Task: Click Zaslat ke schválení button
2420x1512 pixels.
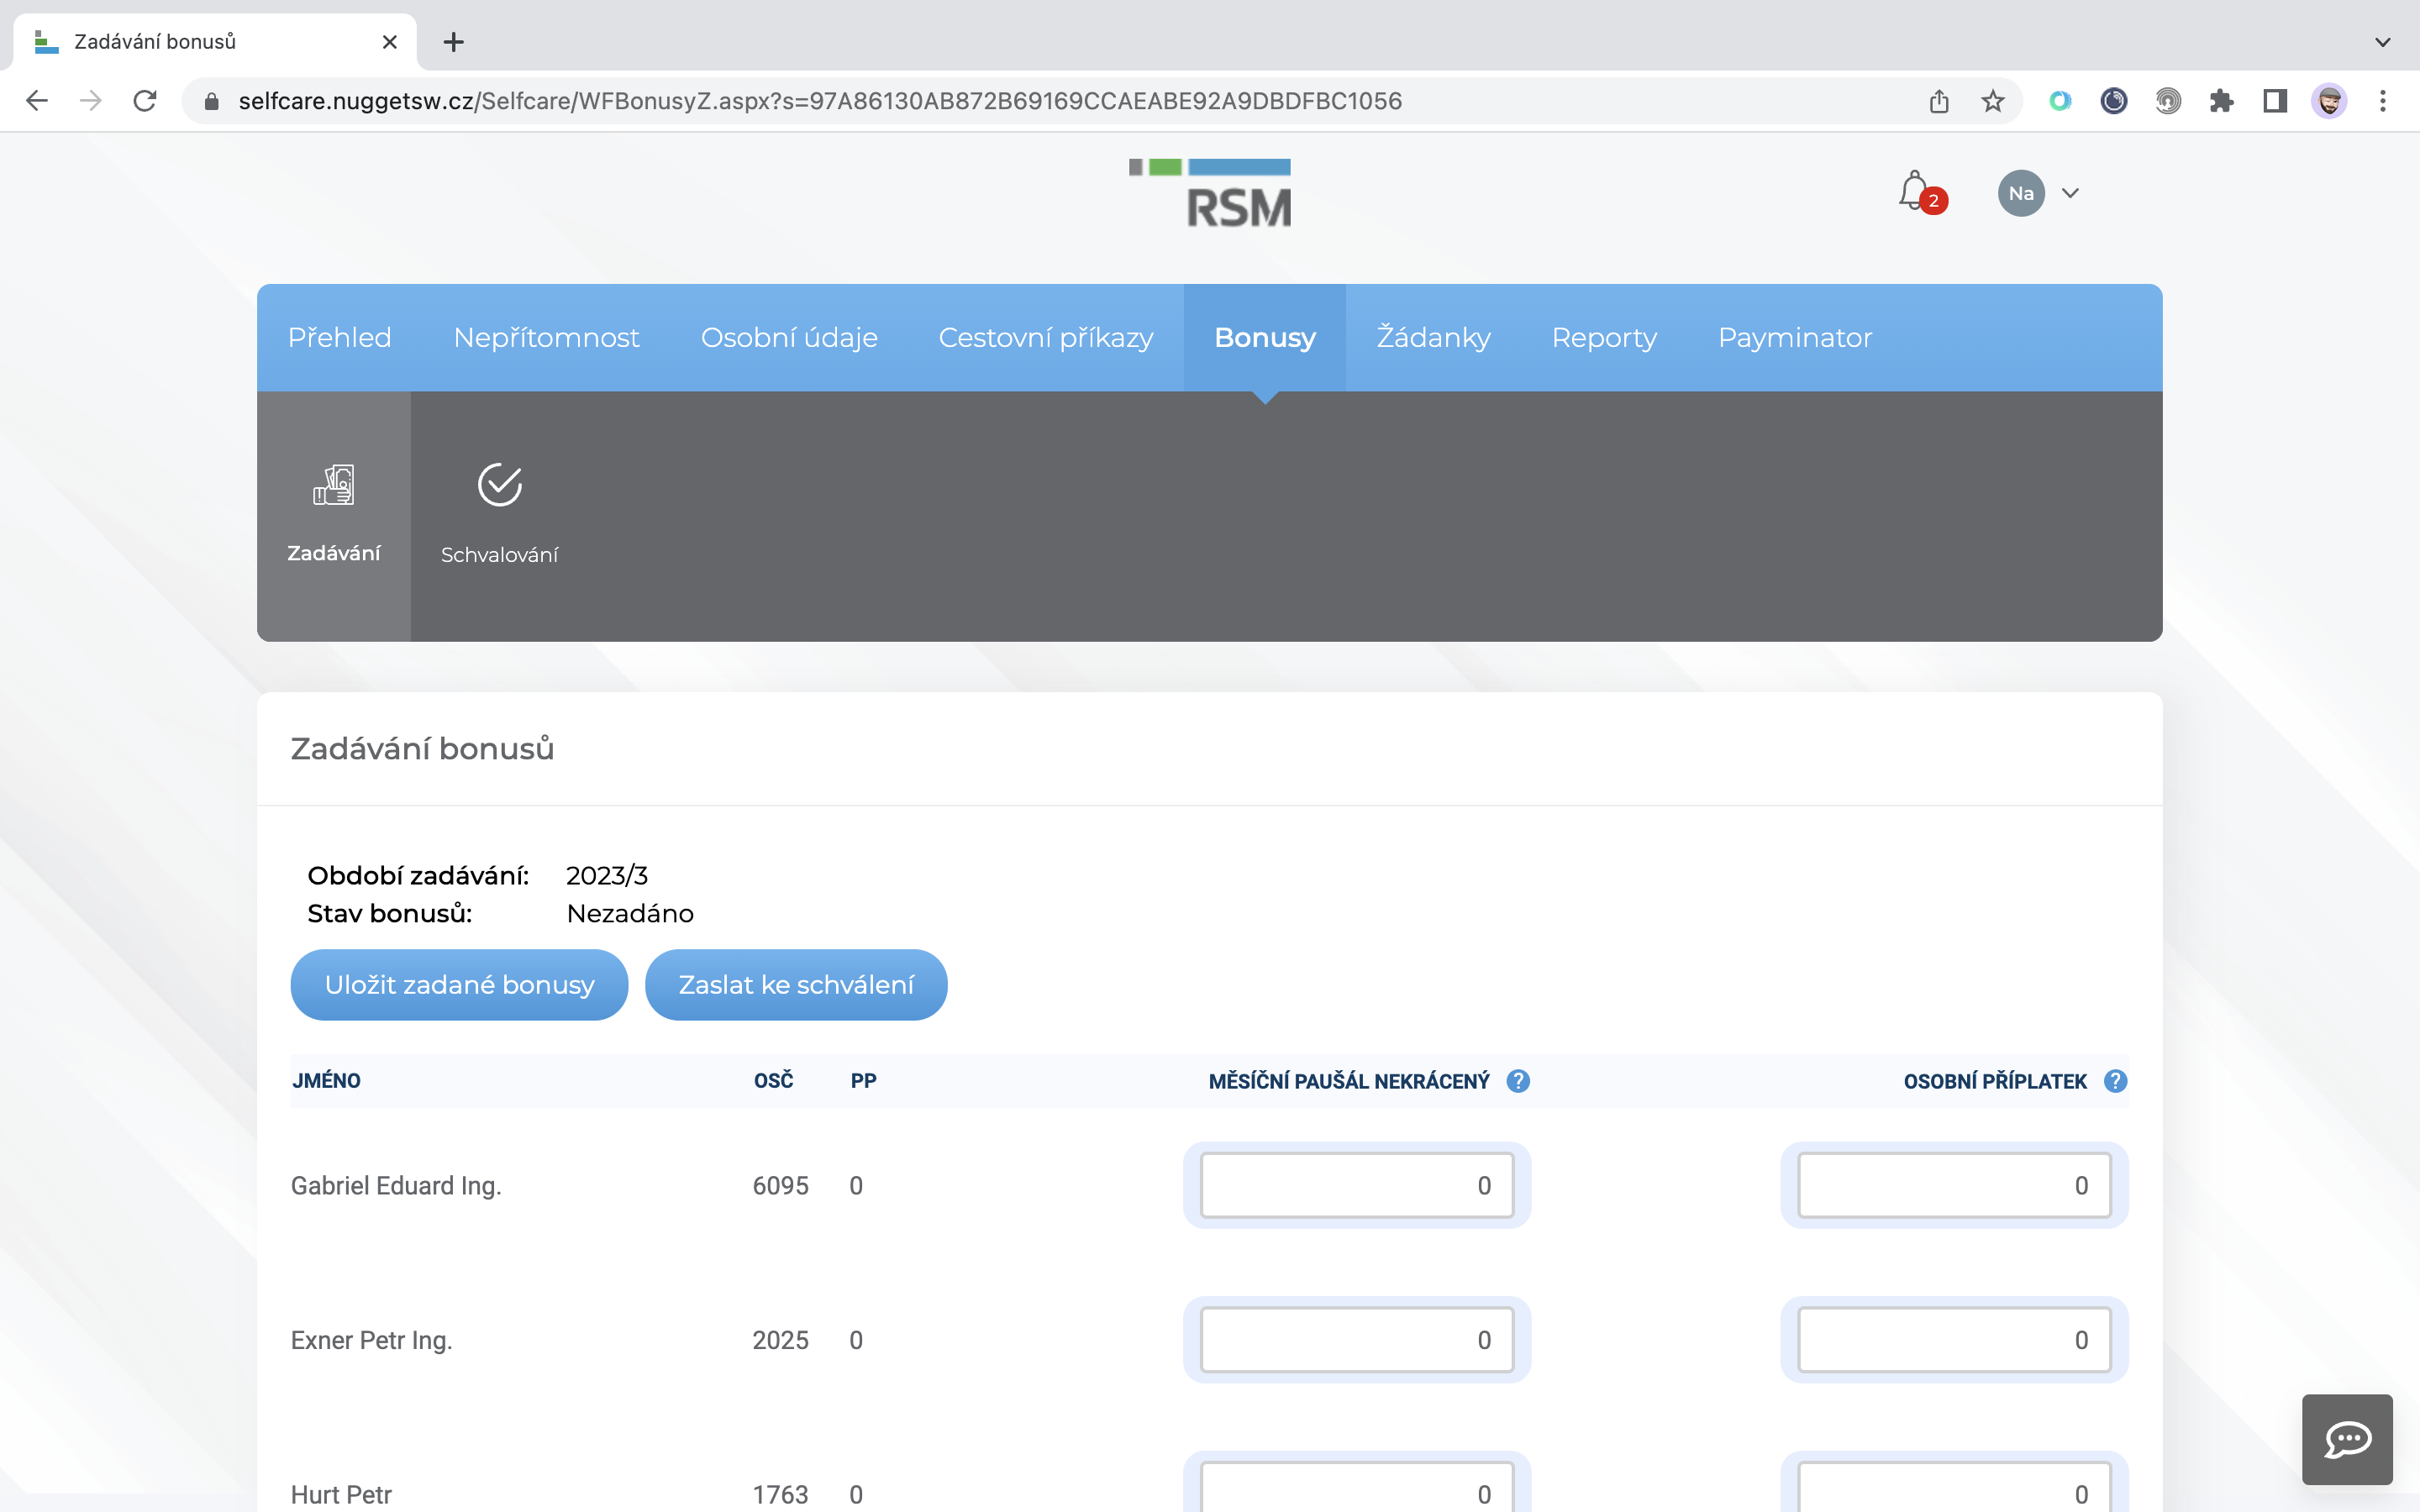Action: click(796, 985)
